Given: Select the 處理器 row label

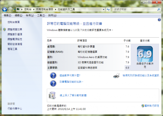Looking at the screenshot, I should pyautogui.click(x=51, y=46).
